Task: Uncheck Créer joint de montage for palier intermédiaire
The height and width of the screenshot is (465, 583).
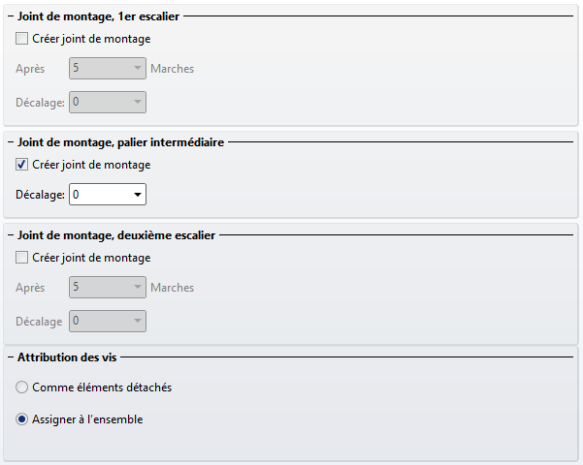Action: 23,165
